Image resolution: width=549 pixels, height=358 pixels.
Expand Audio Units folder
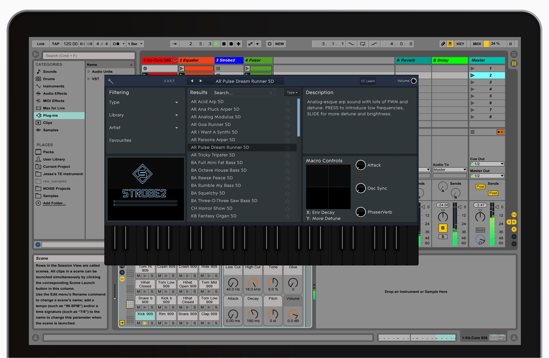pyautogui.click(x=89, y=72)
